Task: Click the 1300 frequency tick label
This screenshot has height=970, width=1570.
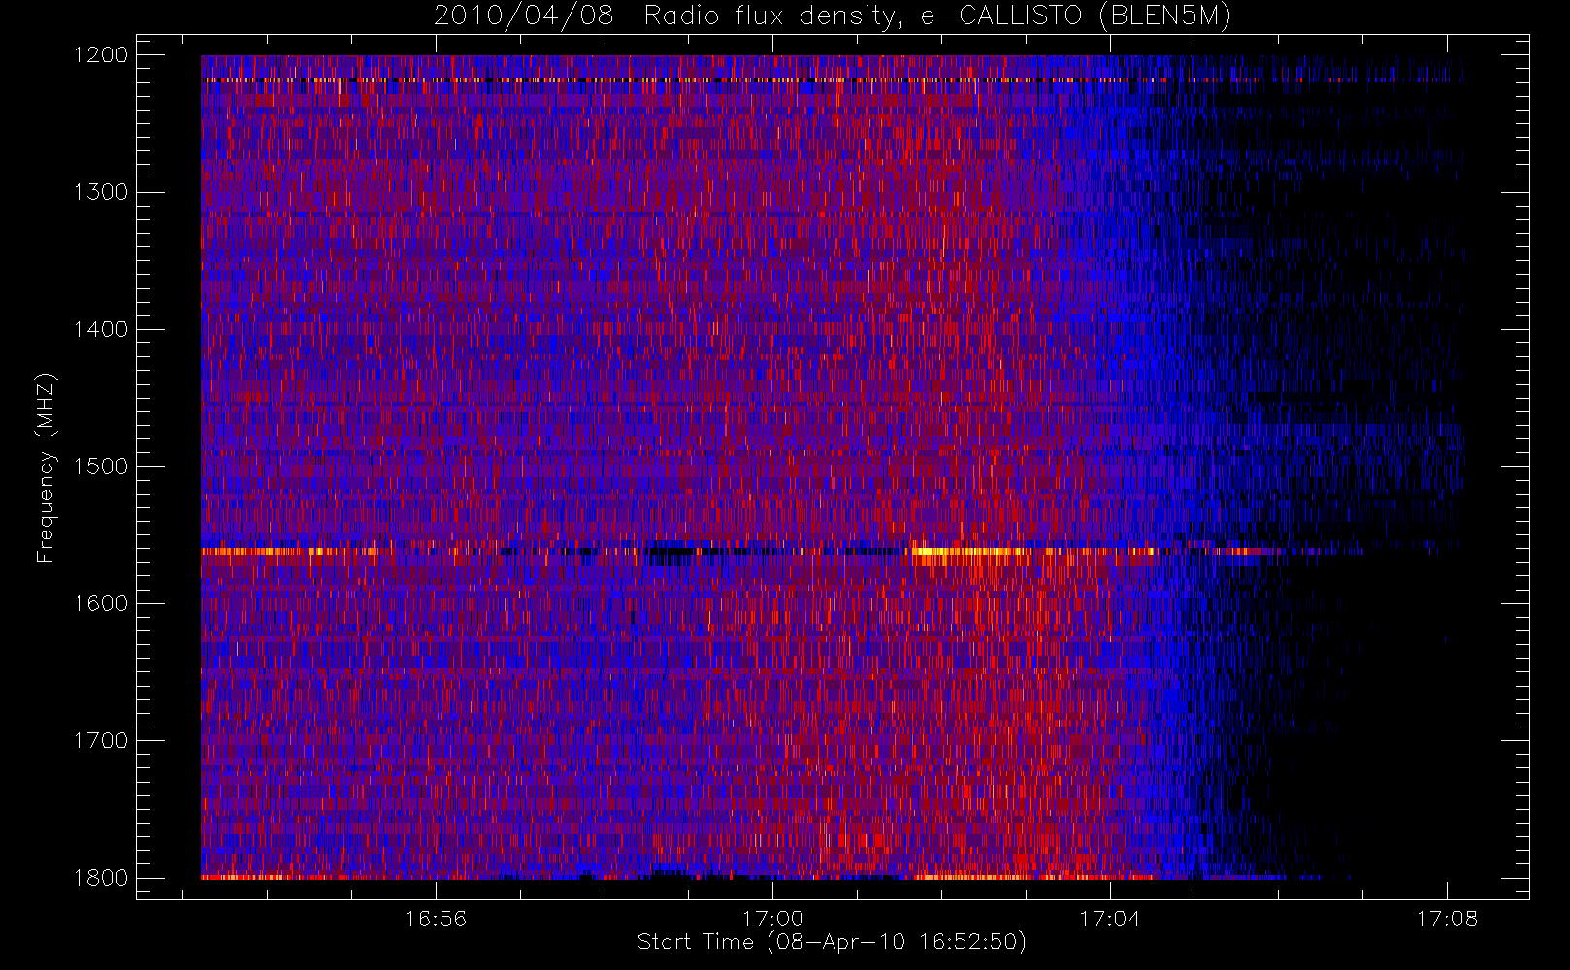Action: (101, 192)
